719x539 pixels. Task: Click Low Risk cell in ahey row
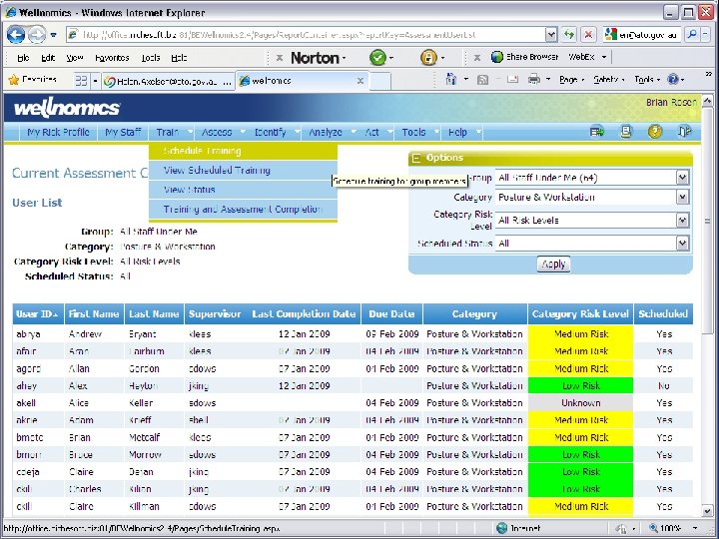(580, 386)
